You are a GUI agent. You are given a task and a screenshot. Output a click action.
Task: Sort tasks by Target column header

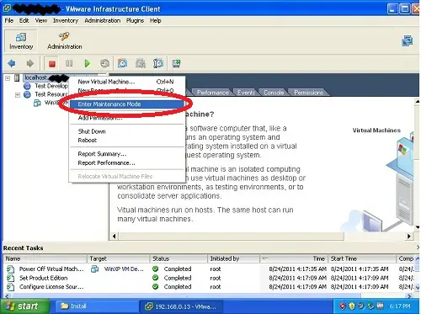click(118, 258)
